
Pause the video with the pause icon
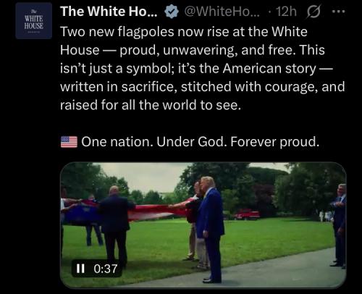click(x=80, y=268)
